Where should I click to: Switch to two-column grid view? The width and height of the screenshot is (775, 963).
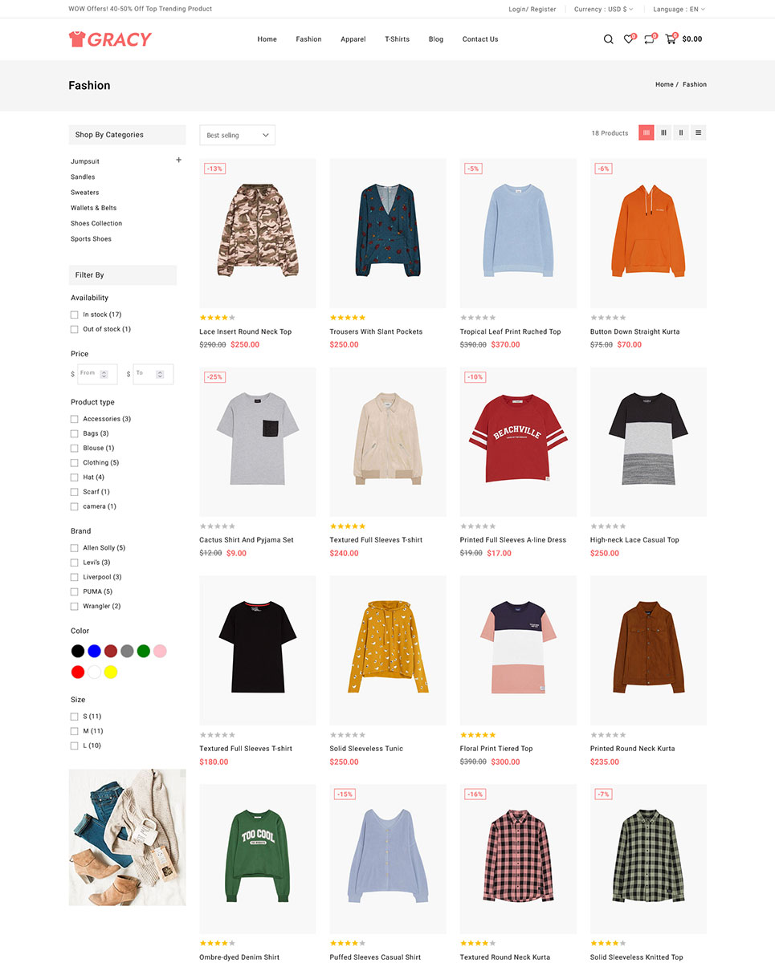pyautogui.click(x=681, y=133)
